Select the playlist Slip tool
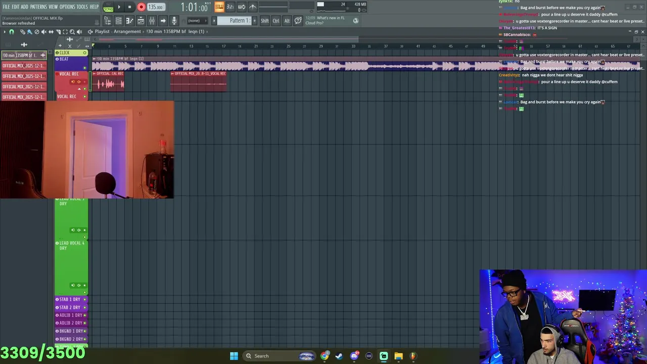The image size is (647, 364). click(51, 32)
